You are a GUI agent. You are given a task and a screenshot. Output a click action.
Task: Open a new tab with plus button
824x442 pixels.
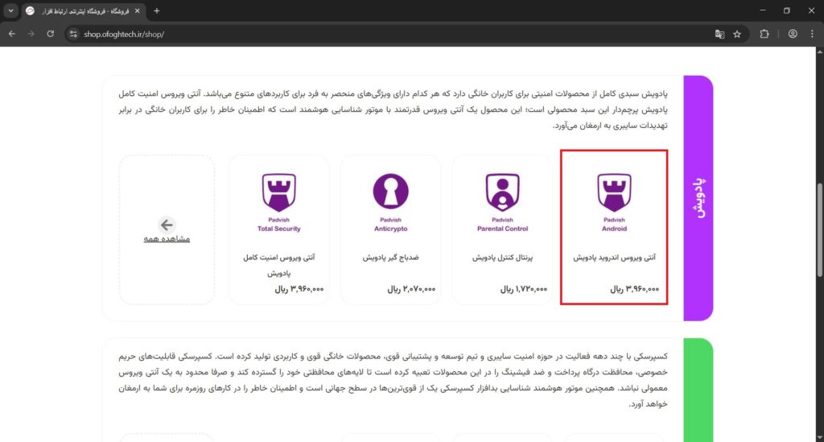click(157, 11)
